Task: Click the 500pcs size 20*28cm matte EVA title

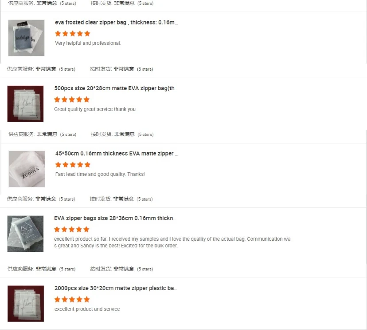Action: (x=116, y=88)
